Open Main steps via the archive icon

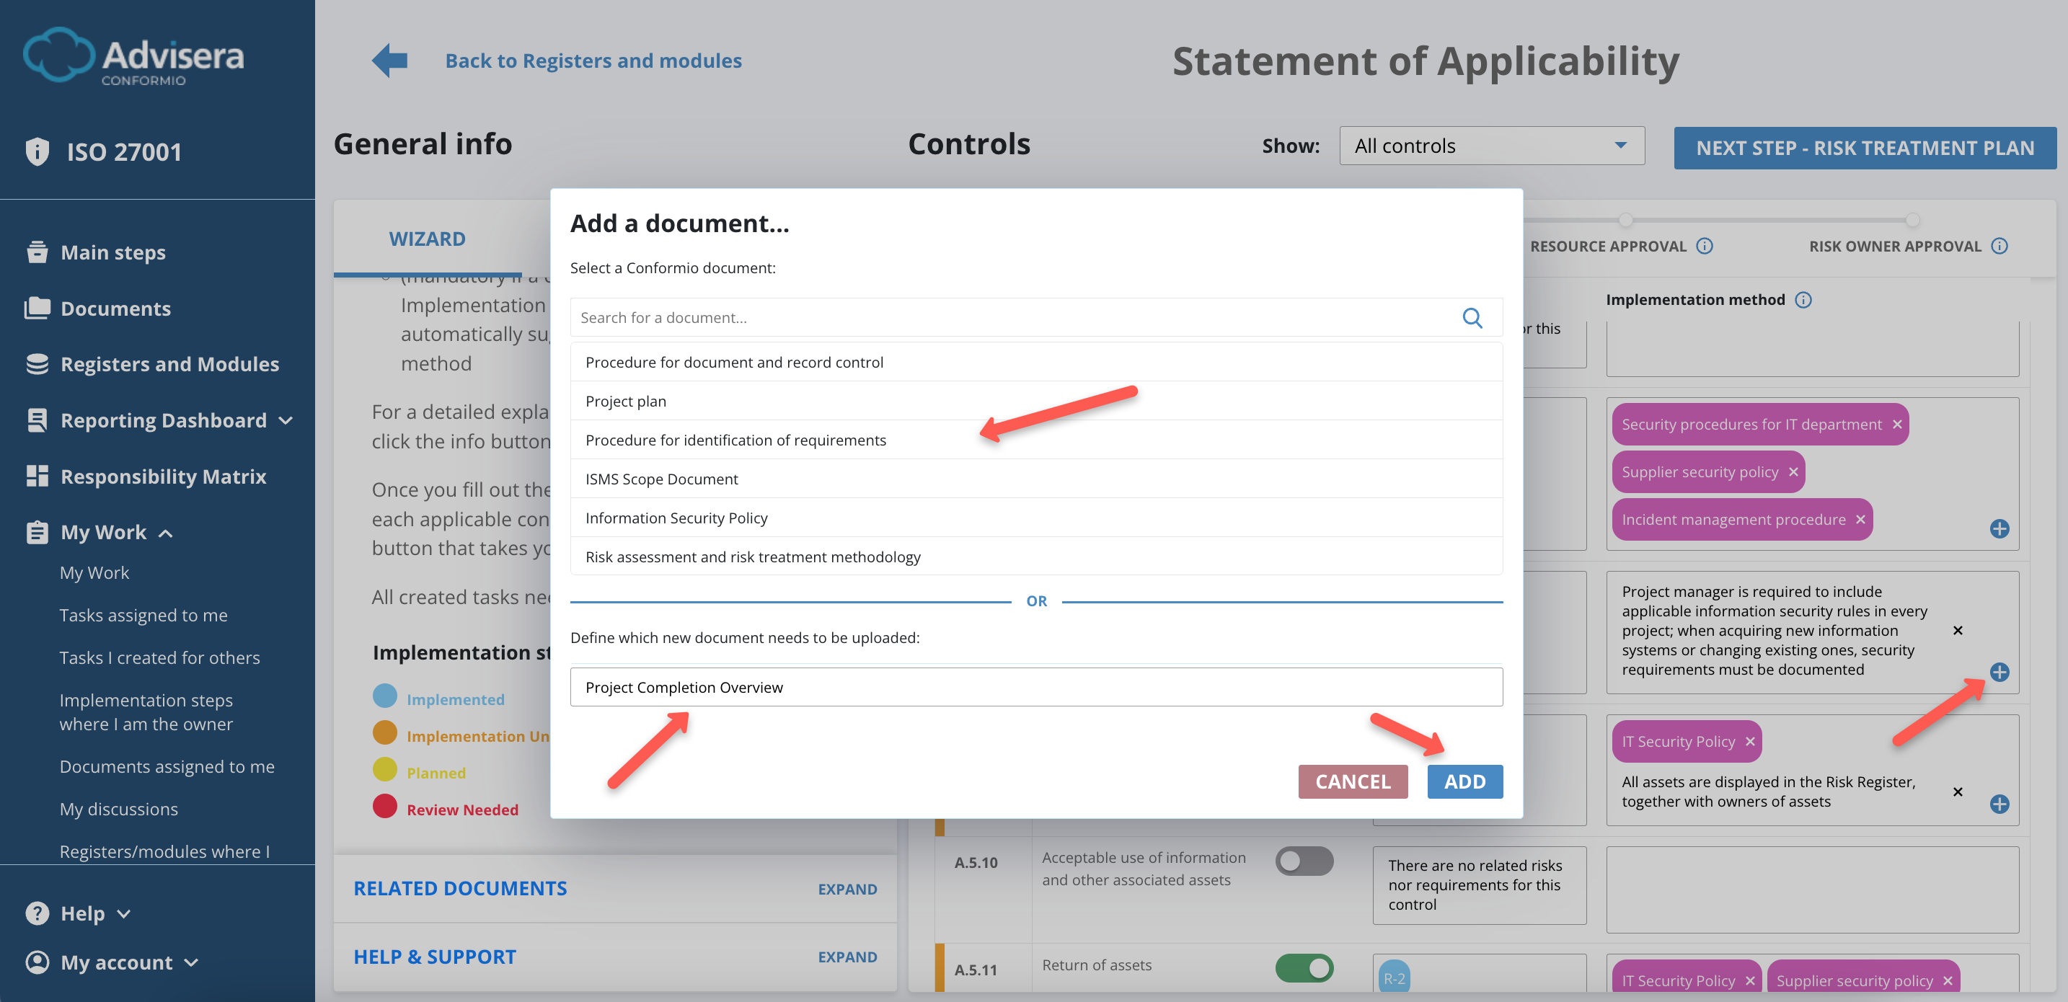(x=36, y=252)
